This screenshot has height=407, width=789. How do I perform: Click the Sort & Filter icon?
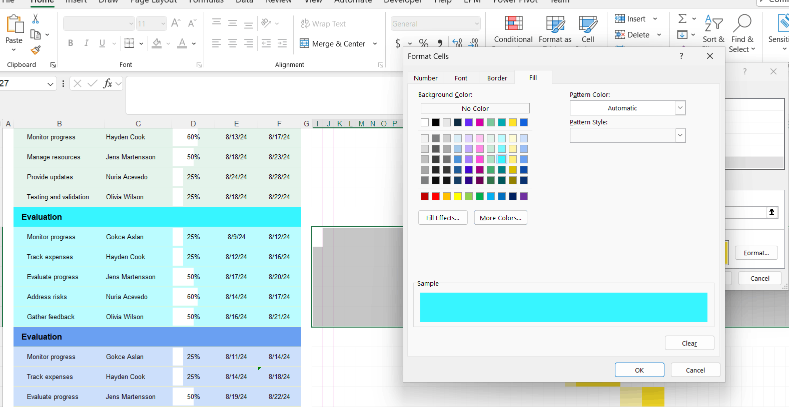[713, 23]
